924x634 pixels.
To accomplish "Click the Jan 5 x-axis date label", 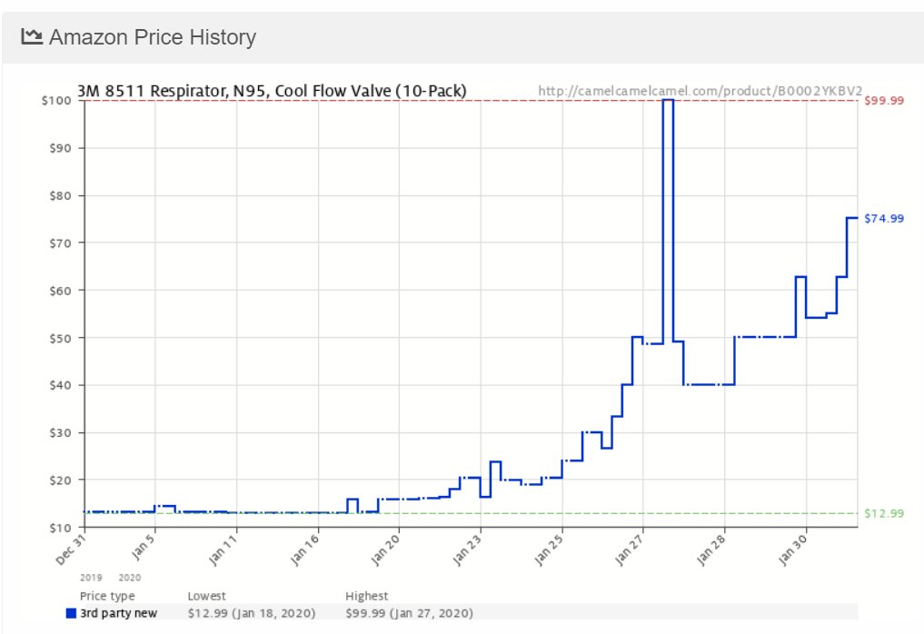I will pos(144,546).
